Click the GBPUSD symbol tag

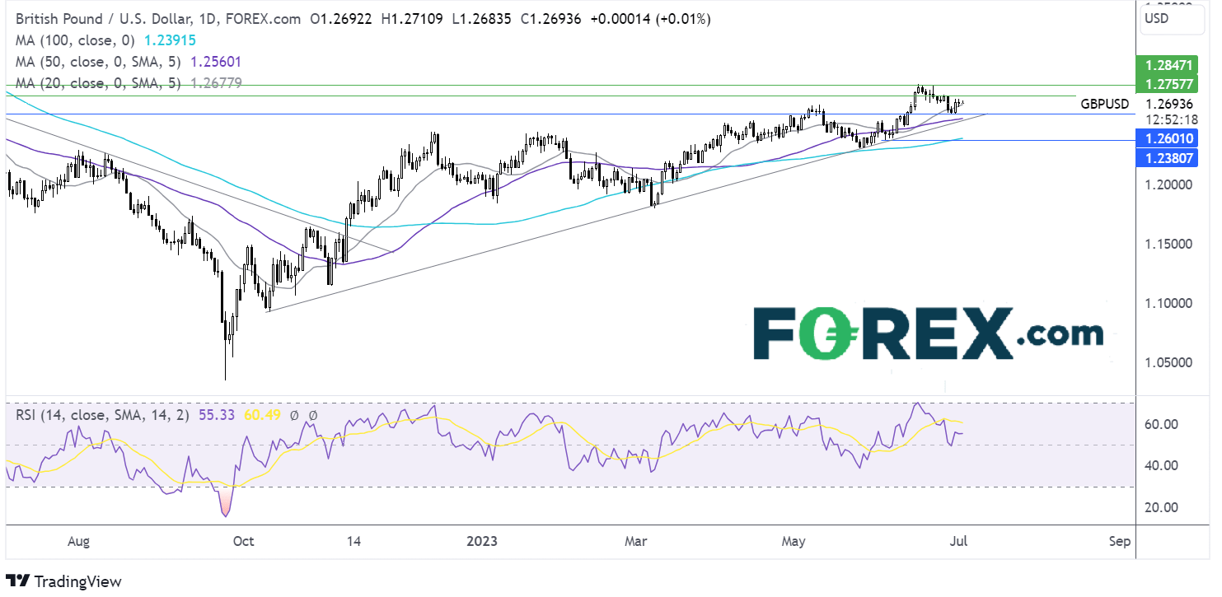point(1104,105)
